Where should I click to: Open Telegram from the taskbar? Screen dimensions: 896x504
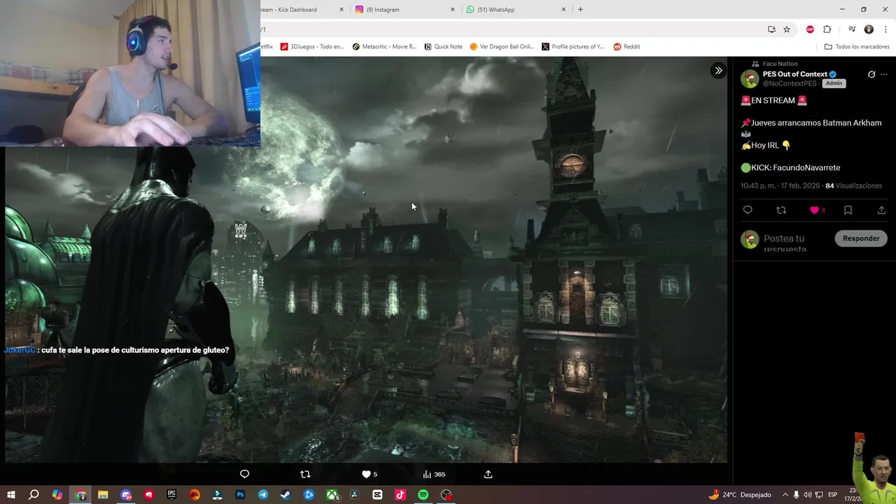[x=263, y=495]
